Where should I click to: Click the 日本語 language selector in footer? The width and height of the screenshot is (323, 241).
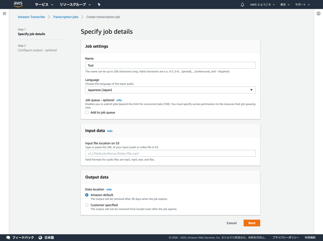click(49, 237)
